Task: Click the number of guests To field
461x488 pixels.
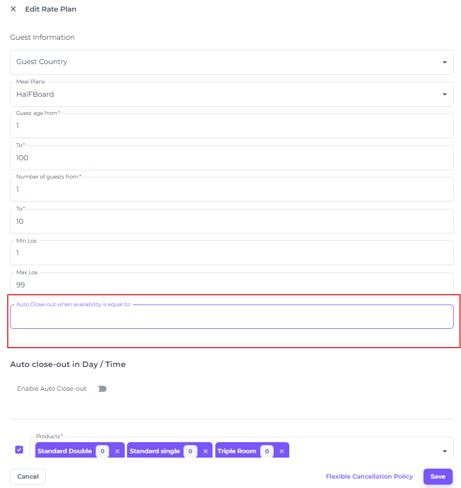Action: (x=232, y=222)
